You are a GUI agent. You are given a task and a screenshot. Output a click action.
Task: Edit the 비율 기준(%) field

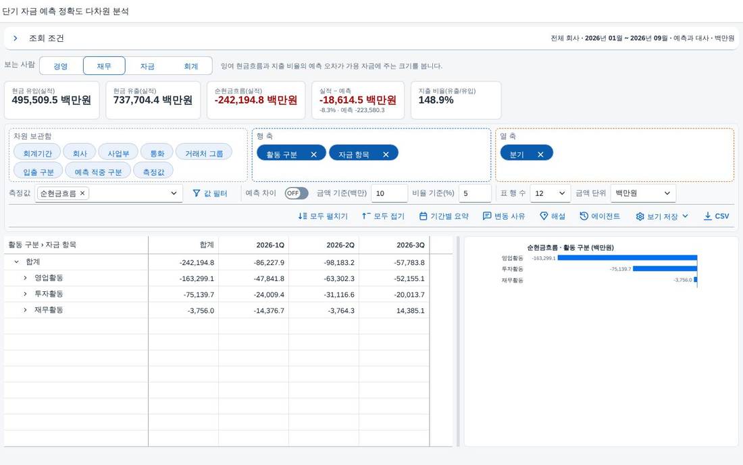pyautogui.click(x=475, y=193)
